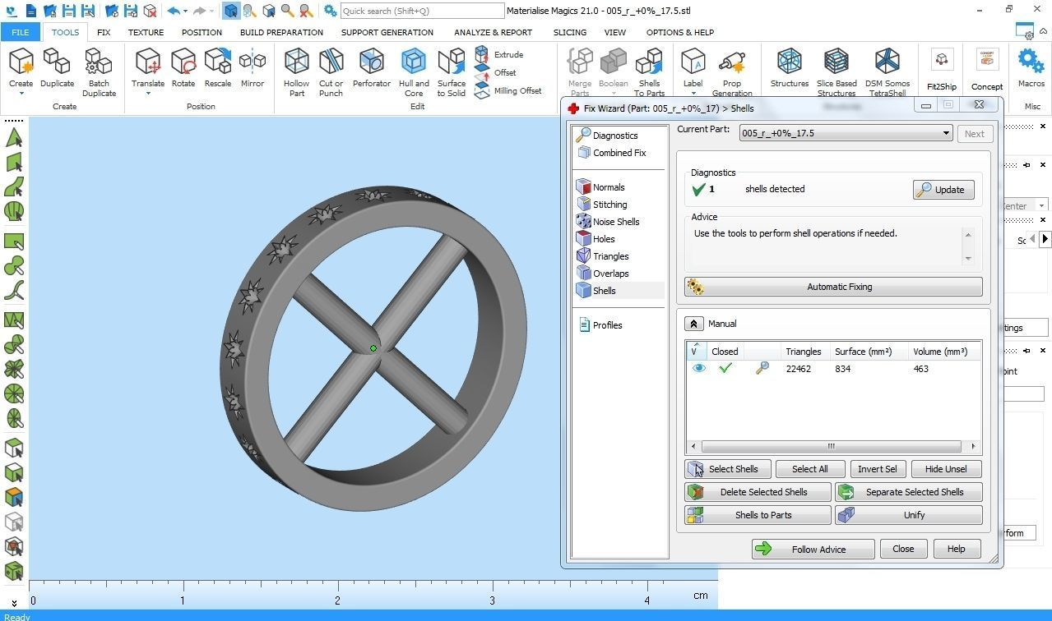Click the closed checkmark in the shell row

725,368
